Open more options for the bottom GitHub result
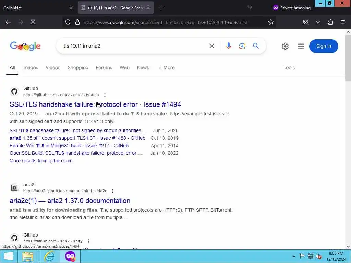351x263 pixels. click(88, 241)
